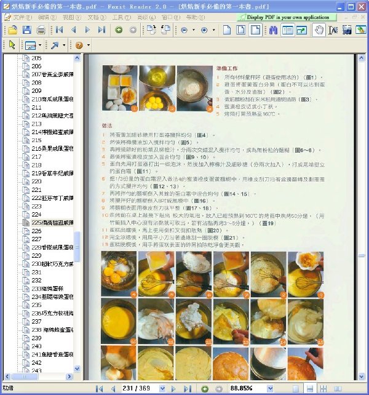
Task: Go to next page in bottom bar
Action: coord(173,388)
